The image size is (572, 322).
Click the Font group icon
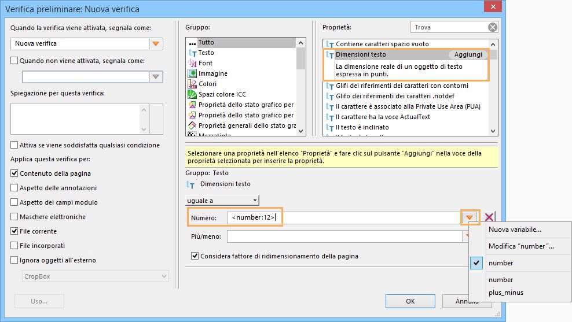[192, 63]
